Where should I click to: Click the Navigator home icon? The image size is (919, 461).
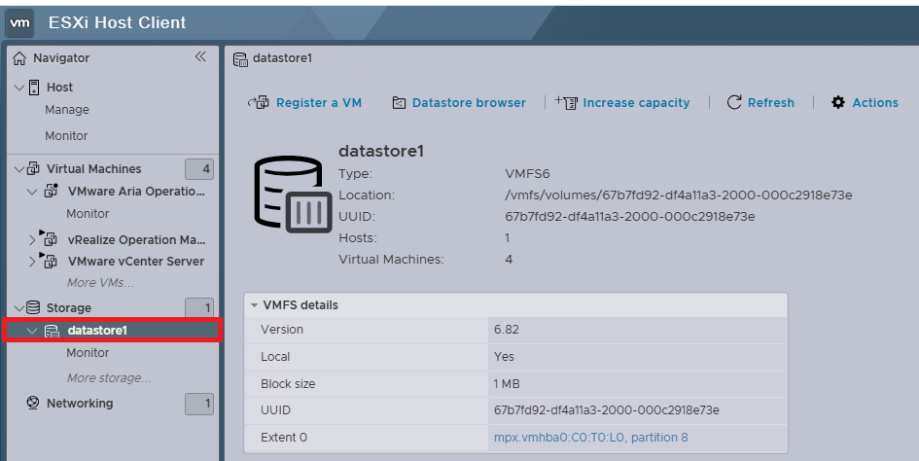19,58
